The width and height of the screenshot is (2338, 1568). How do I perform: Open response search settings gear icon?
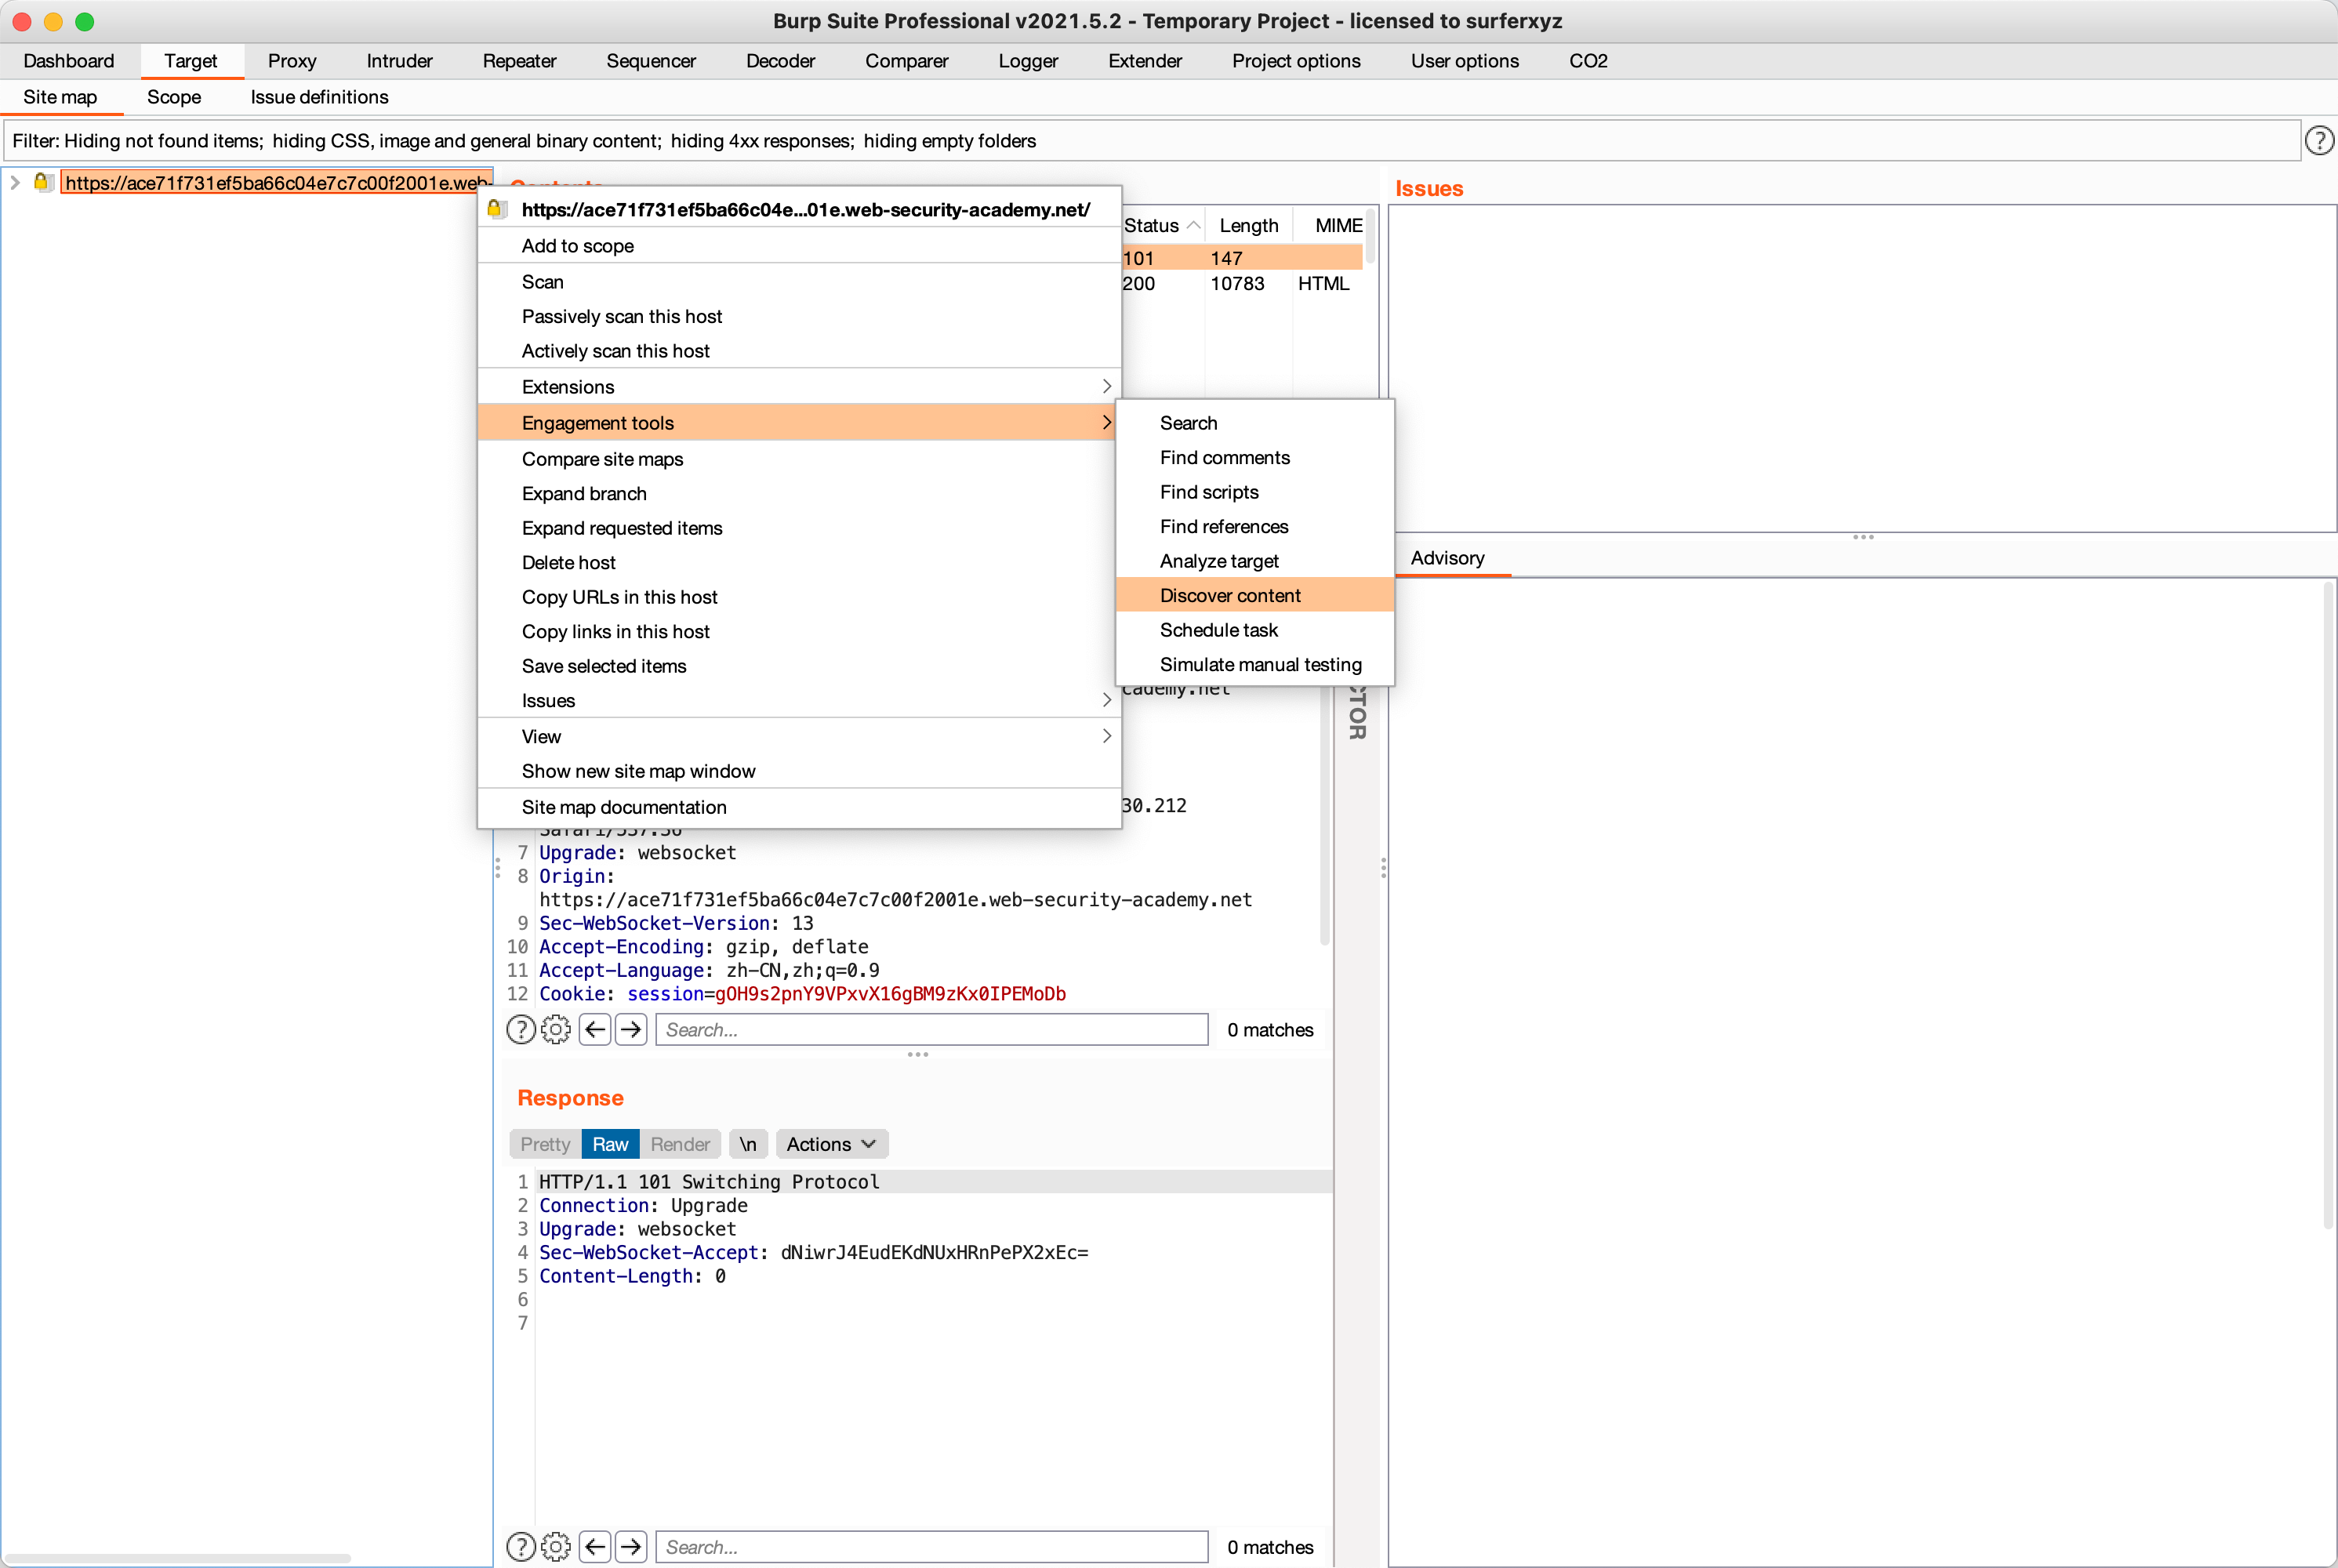pyautogui.click(x=556, y=1546)
